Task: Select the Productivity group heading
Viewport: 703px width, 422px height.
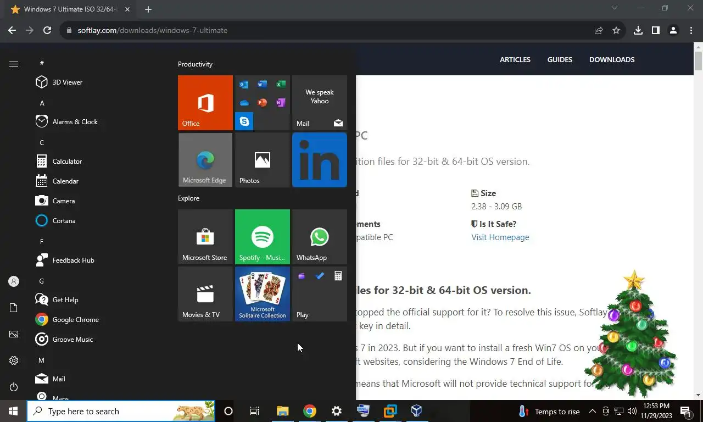Action: 195,64
